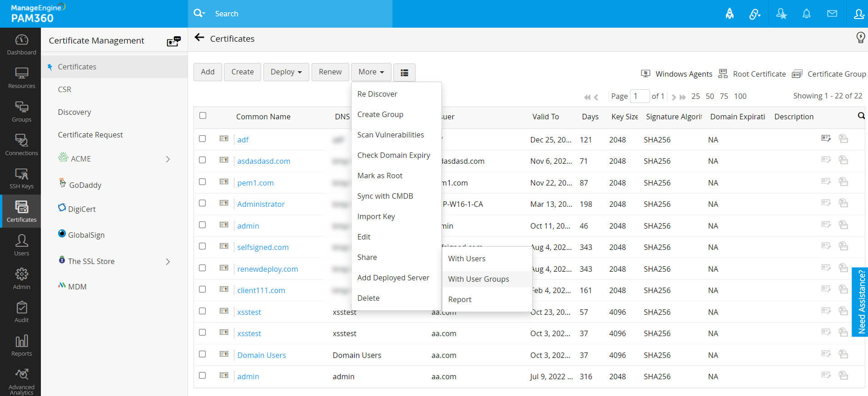Open the asdasdasd.com certificate link

tap(263, 161)
